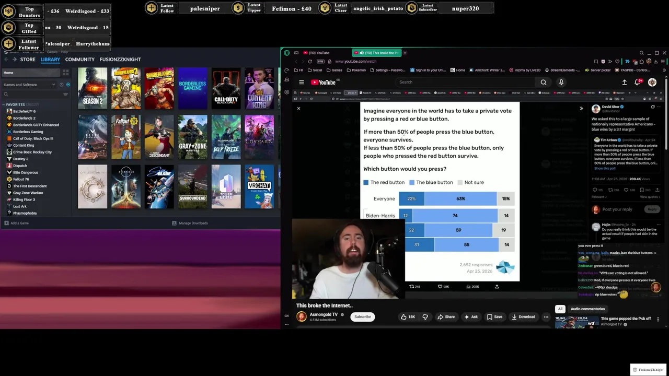Start voice search with microphone icon
Image resolution: width=669 pixels, height=376 pixels.
point(561,82)
